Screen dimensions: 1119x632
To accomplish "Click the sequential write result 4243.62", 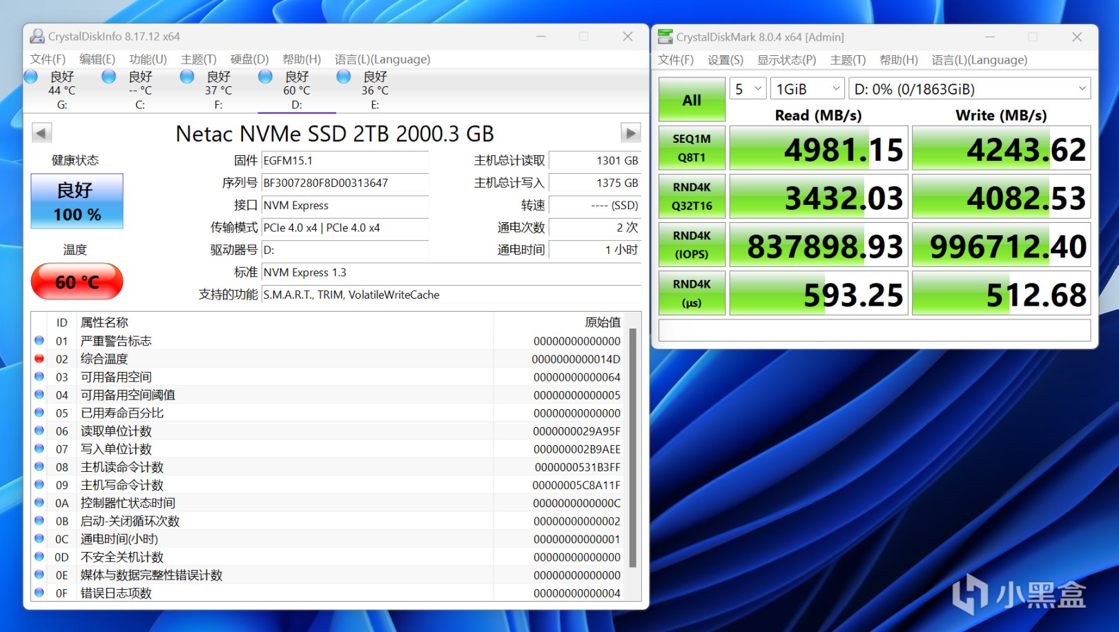I will pyautogui.click(x=1001, y=148).
